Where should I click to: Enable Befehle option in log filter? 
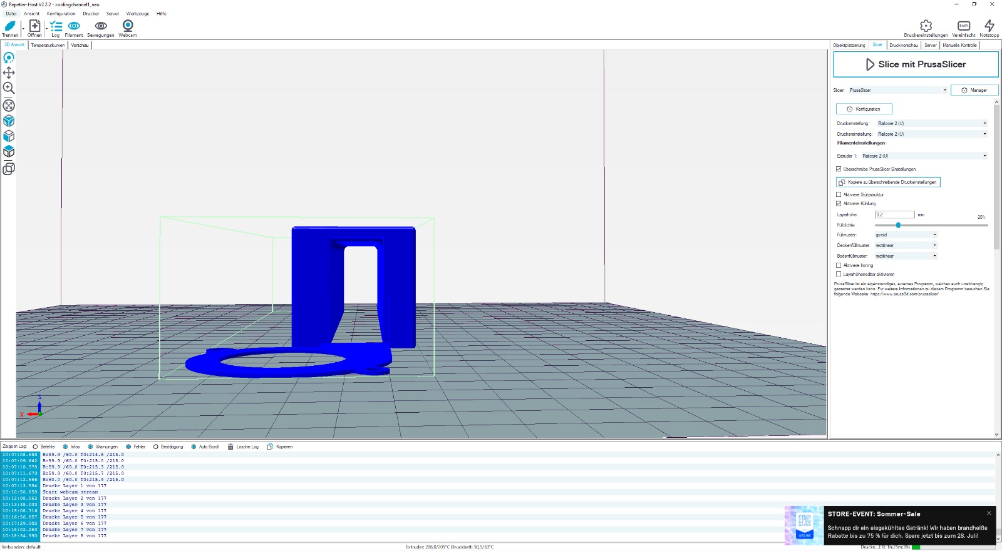click(x=36, y=447)
